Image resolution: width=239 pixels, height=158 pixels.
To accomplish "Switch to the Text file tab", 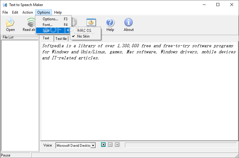I will (61, 39).
